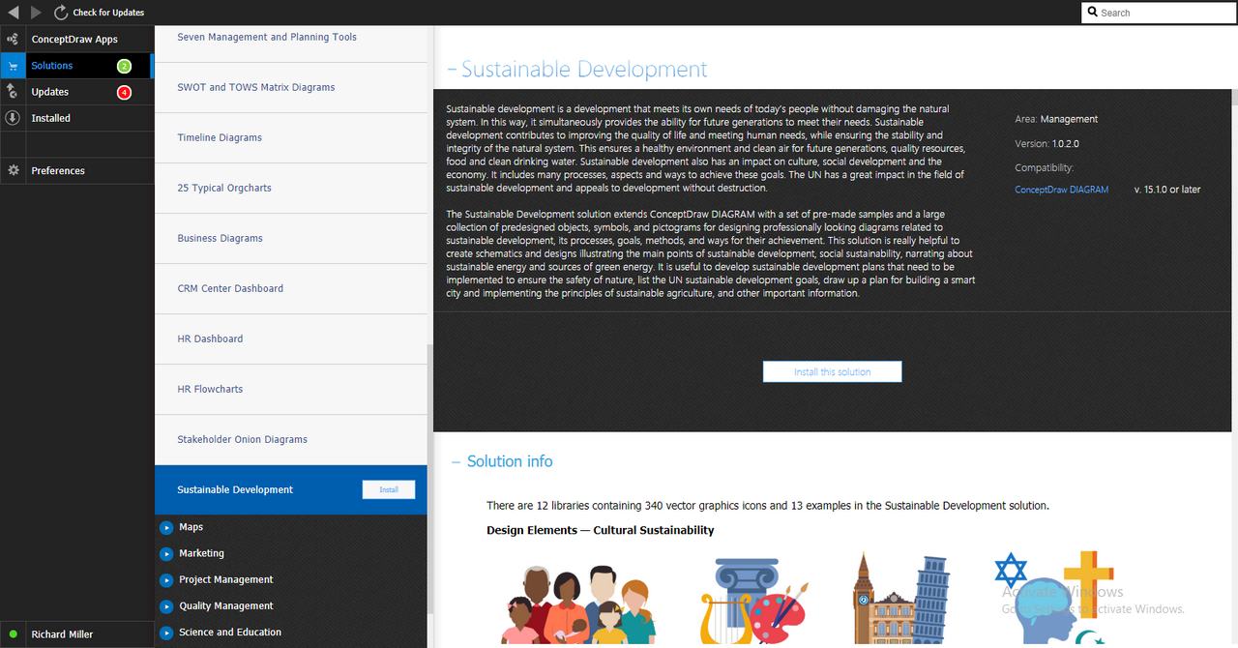This screenshot has height=648, width=1238.
Task: Click the Version 1.0.2.0 text
Action: (1046, 143)
